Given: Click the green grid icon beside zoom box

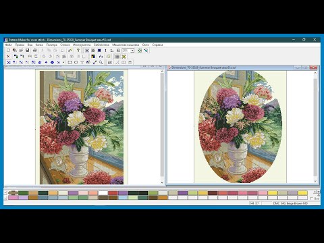Looking at the screenshot, I should [140, 51].
